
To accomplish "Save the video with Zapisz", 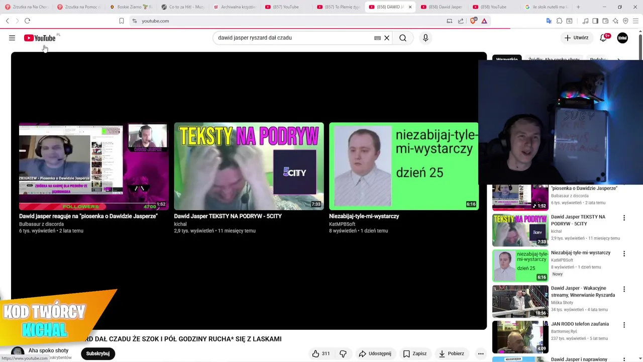I will [415, 353].
